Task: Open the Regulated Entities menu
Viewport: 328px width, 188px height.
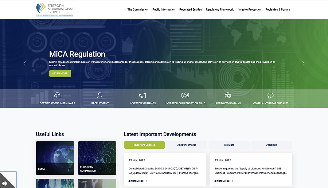Action: click(x=191, y=9)
